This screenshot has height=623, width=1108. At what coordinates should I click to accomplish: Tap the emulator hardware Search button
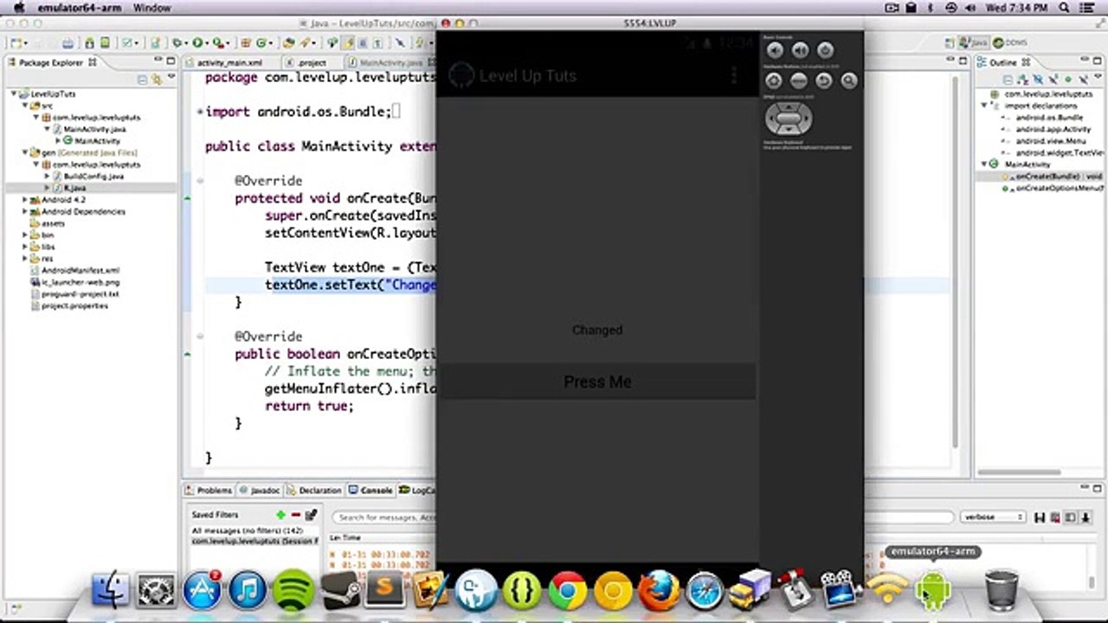pyautogui.click(x=849, y=80)
